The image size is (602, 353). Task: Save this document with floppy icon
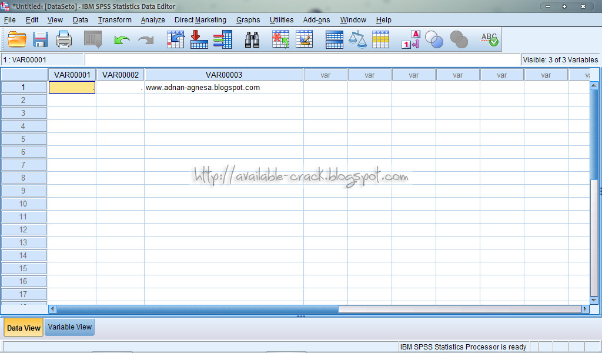pos(41,39)
